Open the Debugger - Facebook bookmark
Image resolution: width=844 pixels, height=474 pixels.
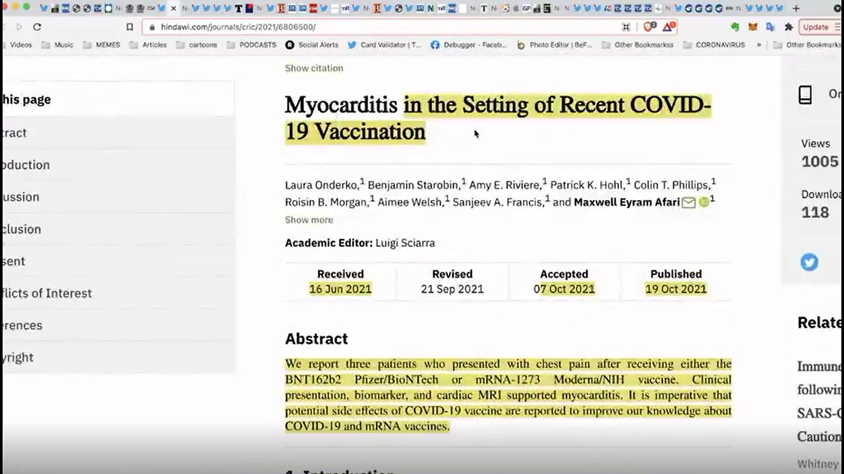469,45
